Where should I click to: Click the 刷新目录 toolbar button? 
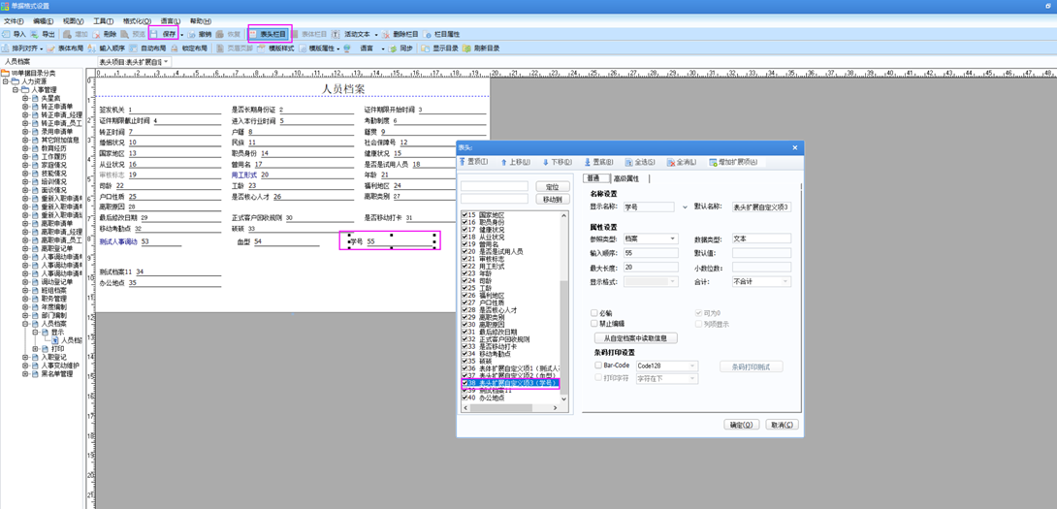[481, 48]
